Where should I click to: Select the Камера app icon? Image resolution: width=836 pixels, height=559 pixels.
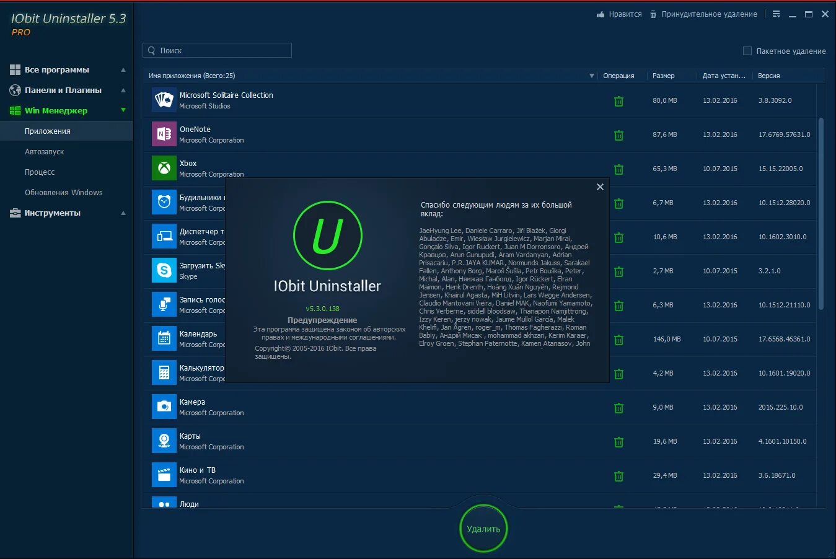(x=164, y=407)
